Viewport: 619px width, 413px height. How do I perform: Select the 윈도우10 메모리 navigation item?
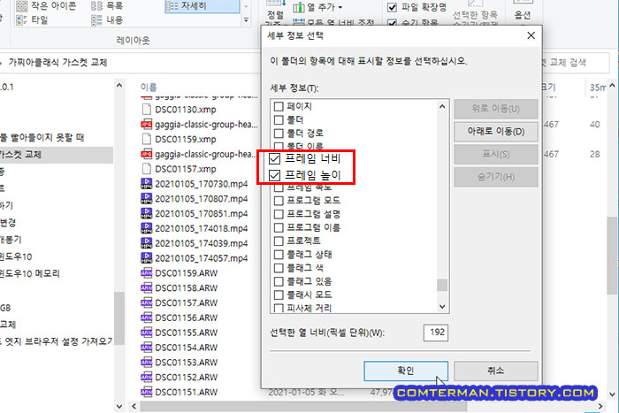[x=29, y=273]
